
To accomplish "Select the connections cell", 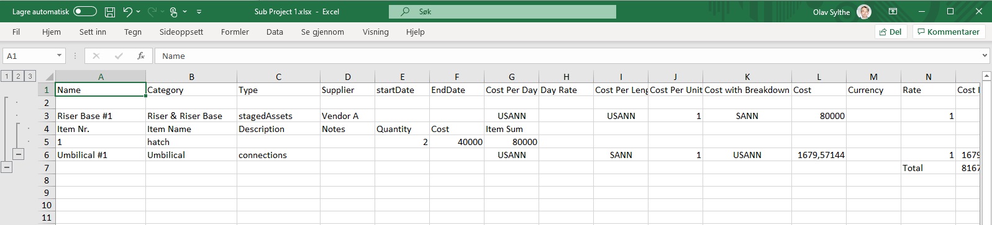I will (278, 155).
